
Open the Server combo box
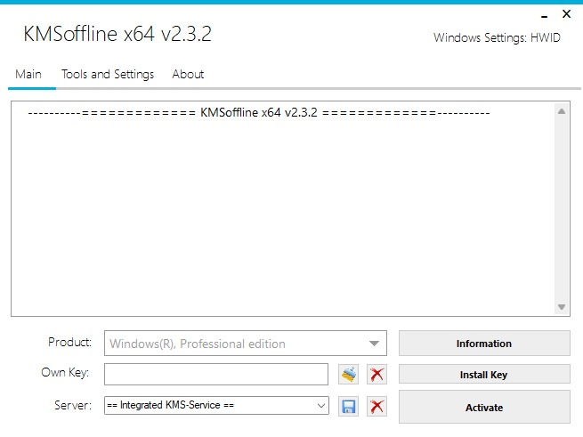point(216,405)
